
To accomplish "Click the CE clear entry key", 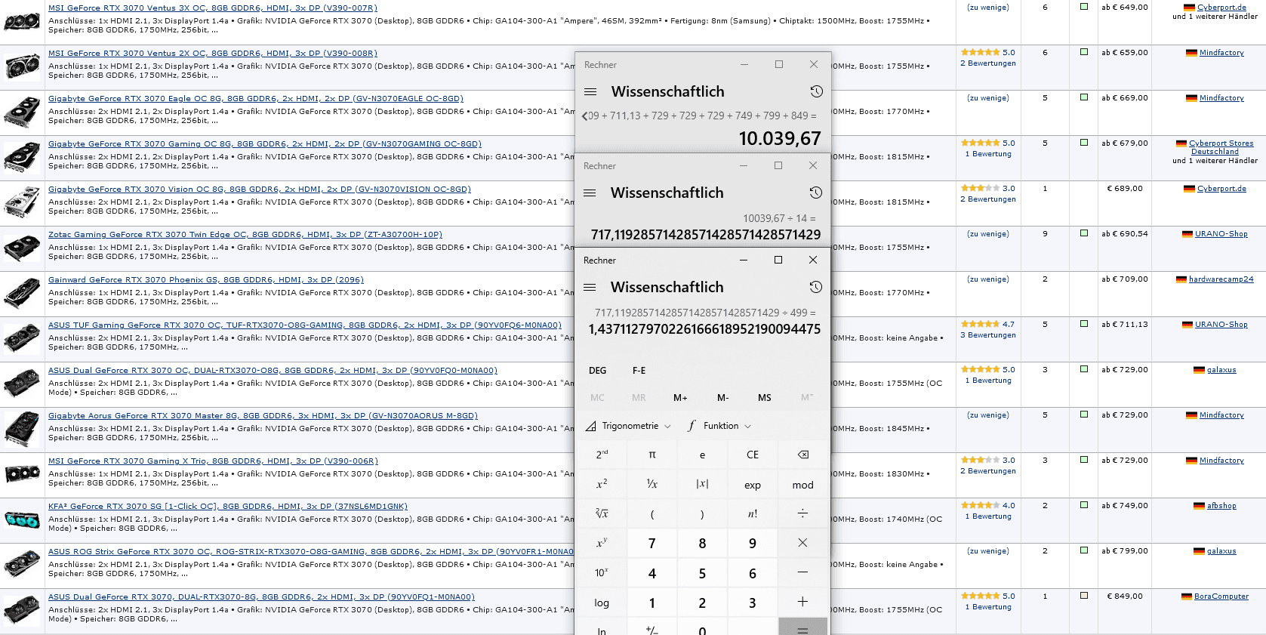I will pos(753,455).
